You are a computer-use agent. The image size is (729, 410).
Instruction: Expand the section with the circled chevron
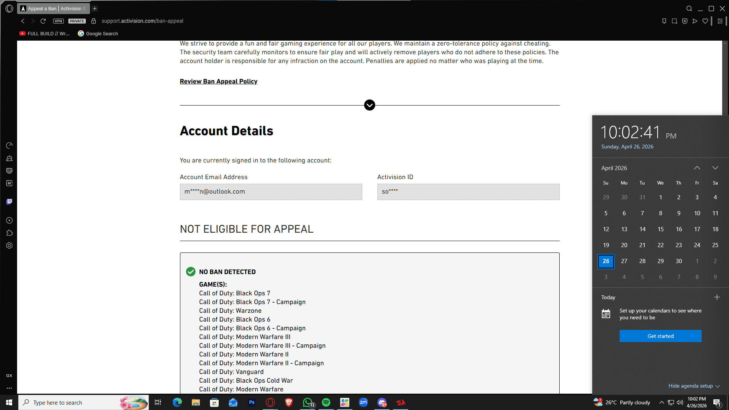point(369,105)
